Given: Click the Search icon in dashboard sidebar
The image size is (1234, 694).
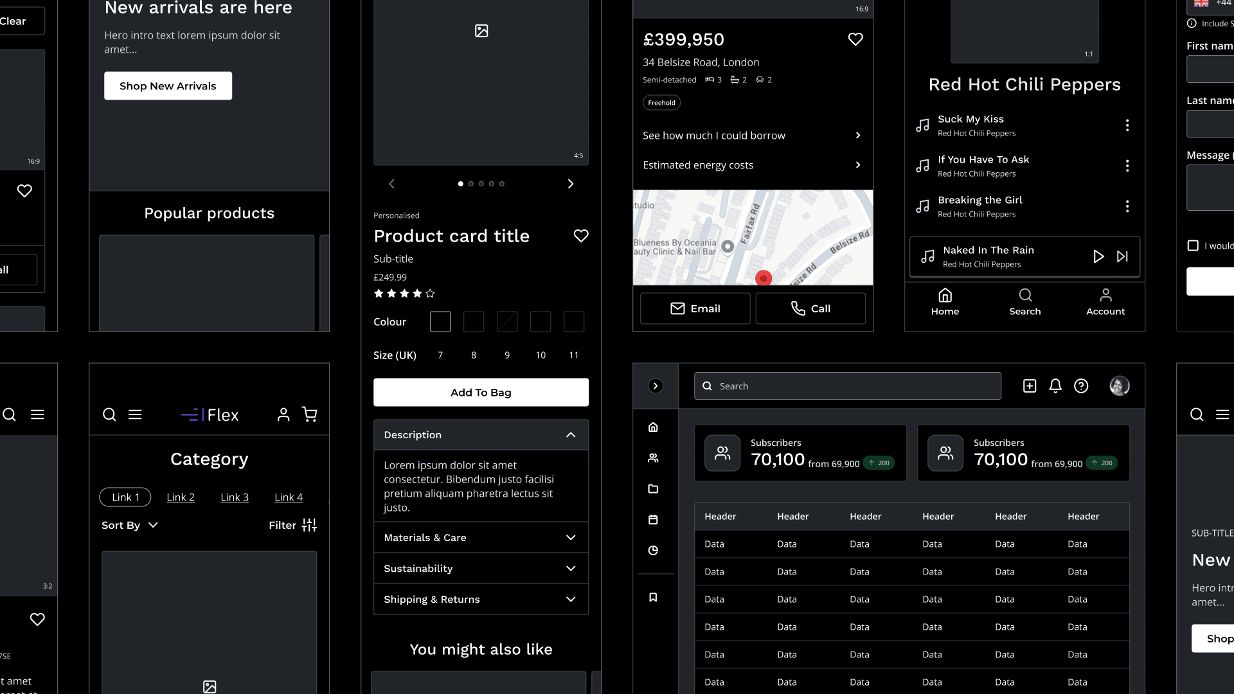Looking at the screenshot, I should 708,386.
